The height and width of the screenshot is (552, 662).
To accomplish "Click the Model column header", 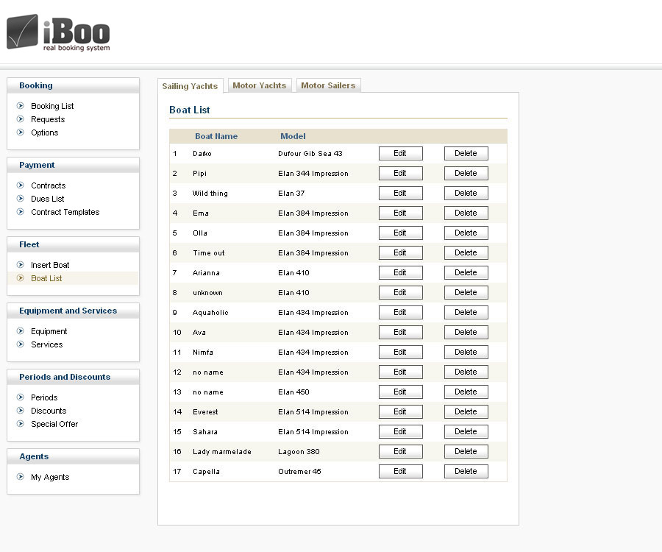I will pyautogui.click(x=293, y=136).
